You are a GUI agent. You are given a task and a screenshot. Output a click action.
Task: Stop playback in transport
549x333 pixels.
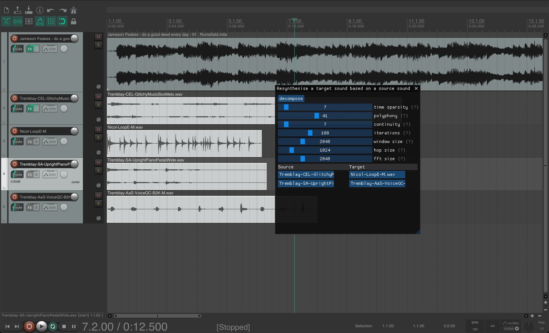coord(64,326)
